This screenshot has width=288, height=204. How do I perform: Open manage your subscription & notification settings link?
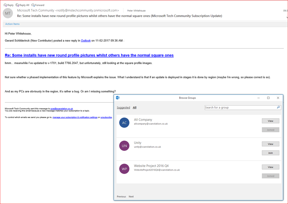coord(75,117)
